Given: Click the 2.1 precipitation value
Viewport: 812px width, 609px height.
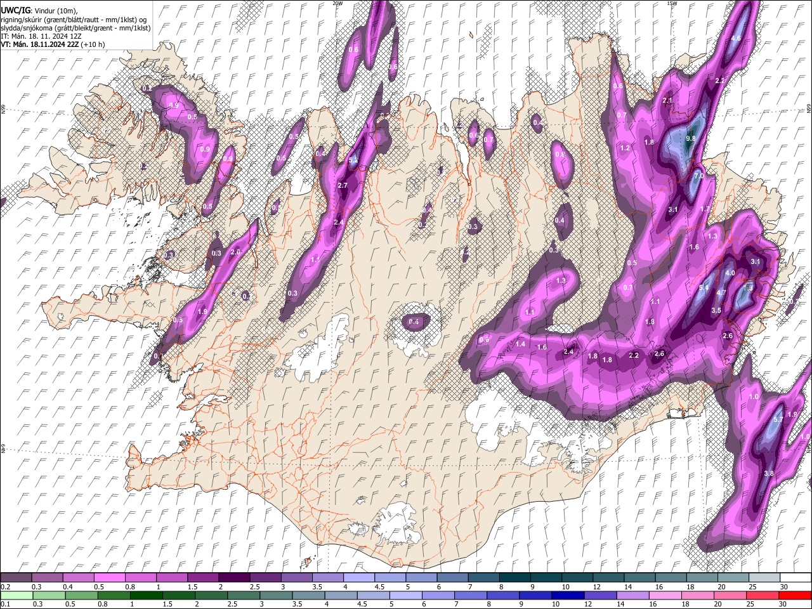Looking at the screenshot, I should tap(667, 101).
